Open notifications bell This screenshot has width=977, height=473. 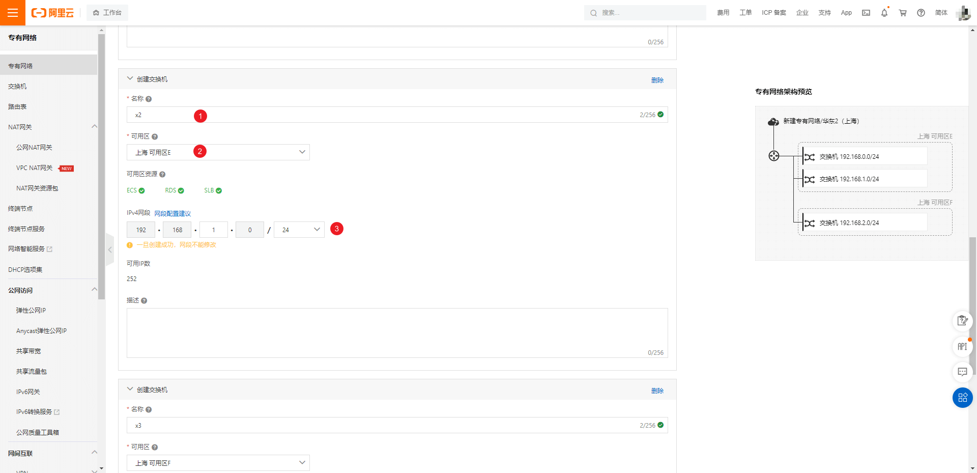pyautogui.click(x=884, y=13)
